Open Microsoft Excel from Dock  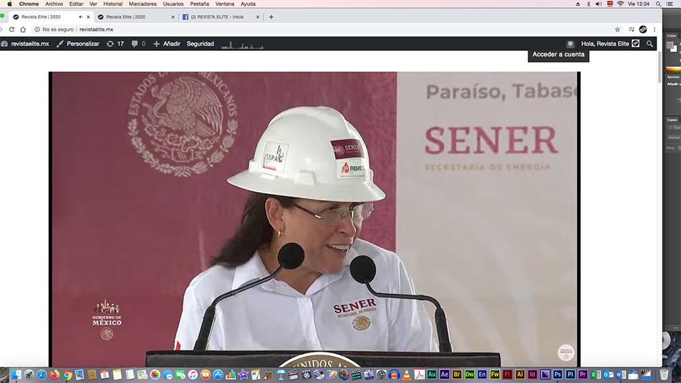tap(595, 374)
